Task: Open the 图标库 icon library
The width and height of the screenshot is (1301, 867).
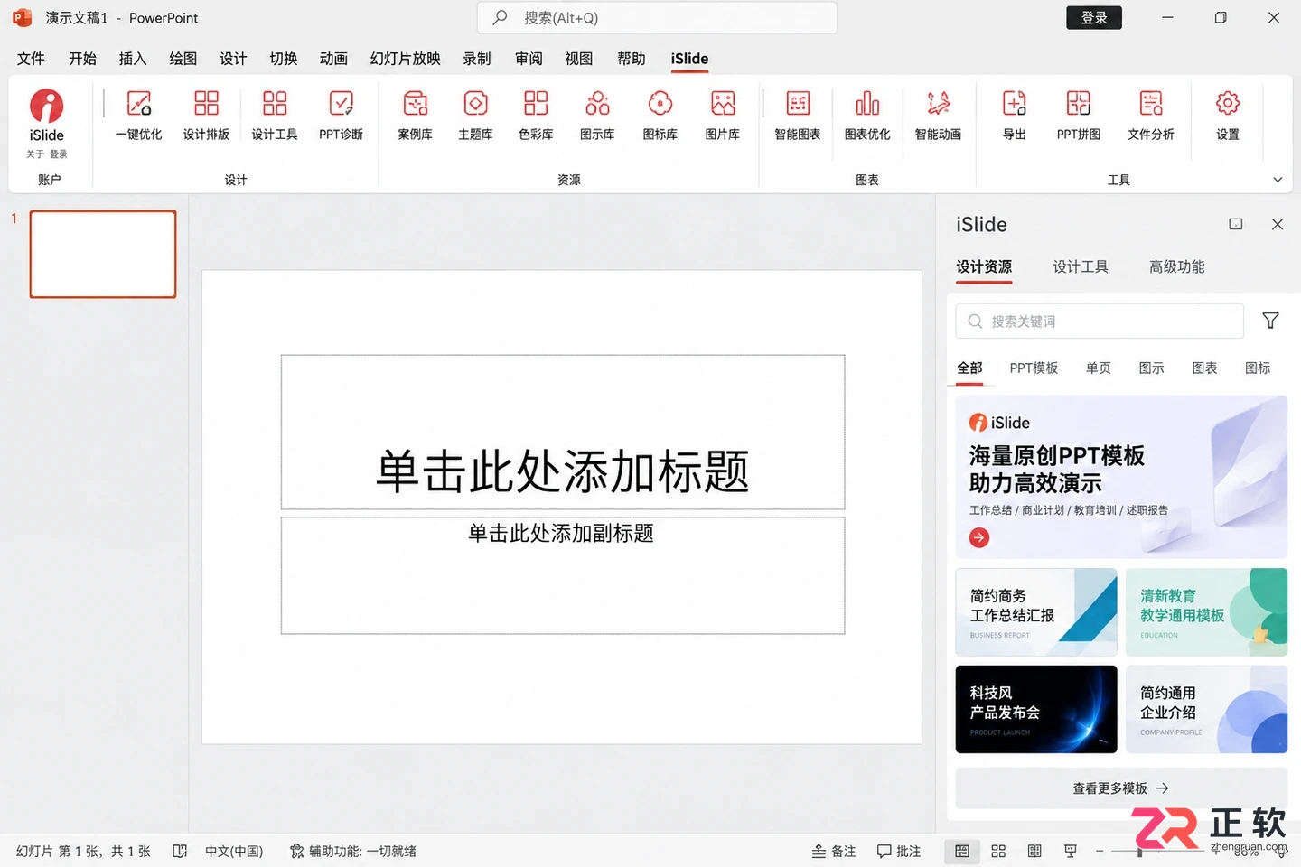Action: (660, 116)
